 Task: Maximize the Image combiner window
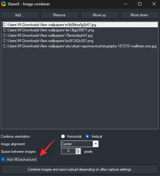140,4
